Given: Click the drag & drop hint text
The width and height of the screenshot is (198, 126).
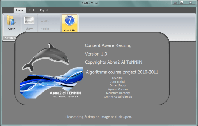Looking at the screenshot, I should tap(99, 117).
